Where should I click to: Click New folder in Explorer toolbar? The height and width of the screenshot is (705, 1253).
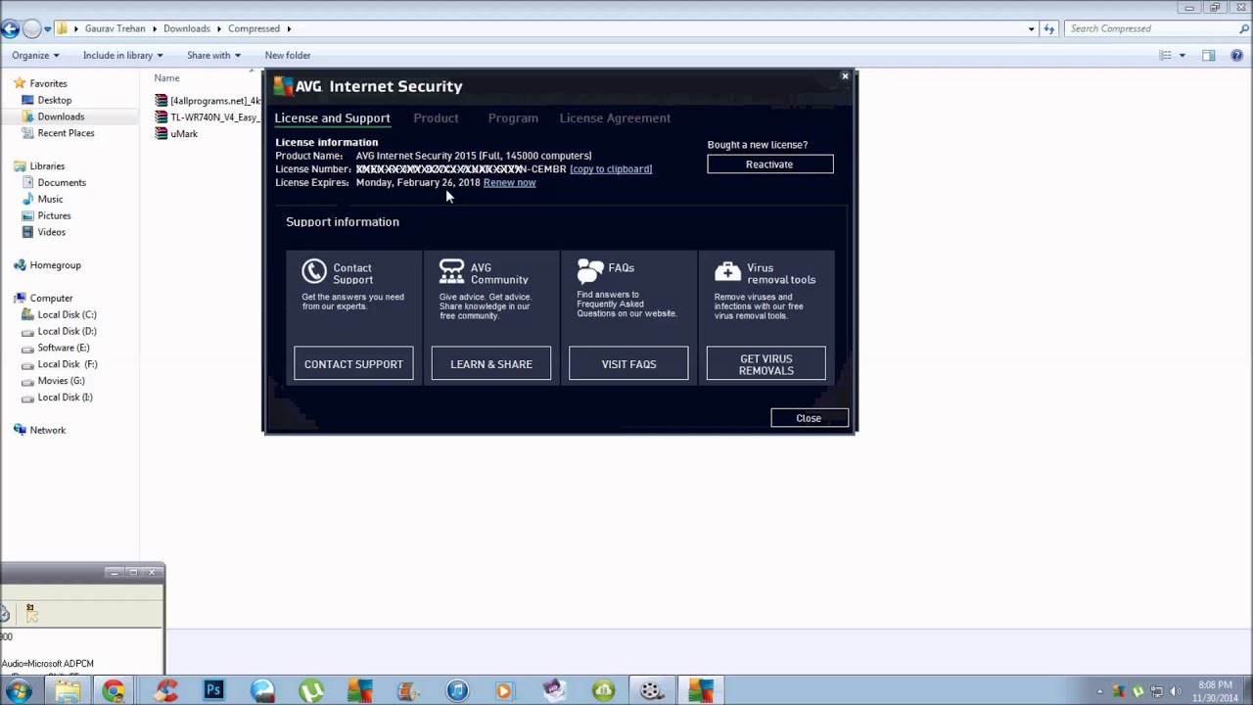click(x=288, y=56)
